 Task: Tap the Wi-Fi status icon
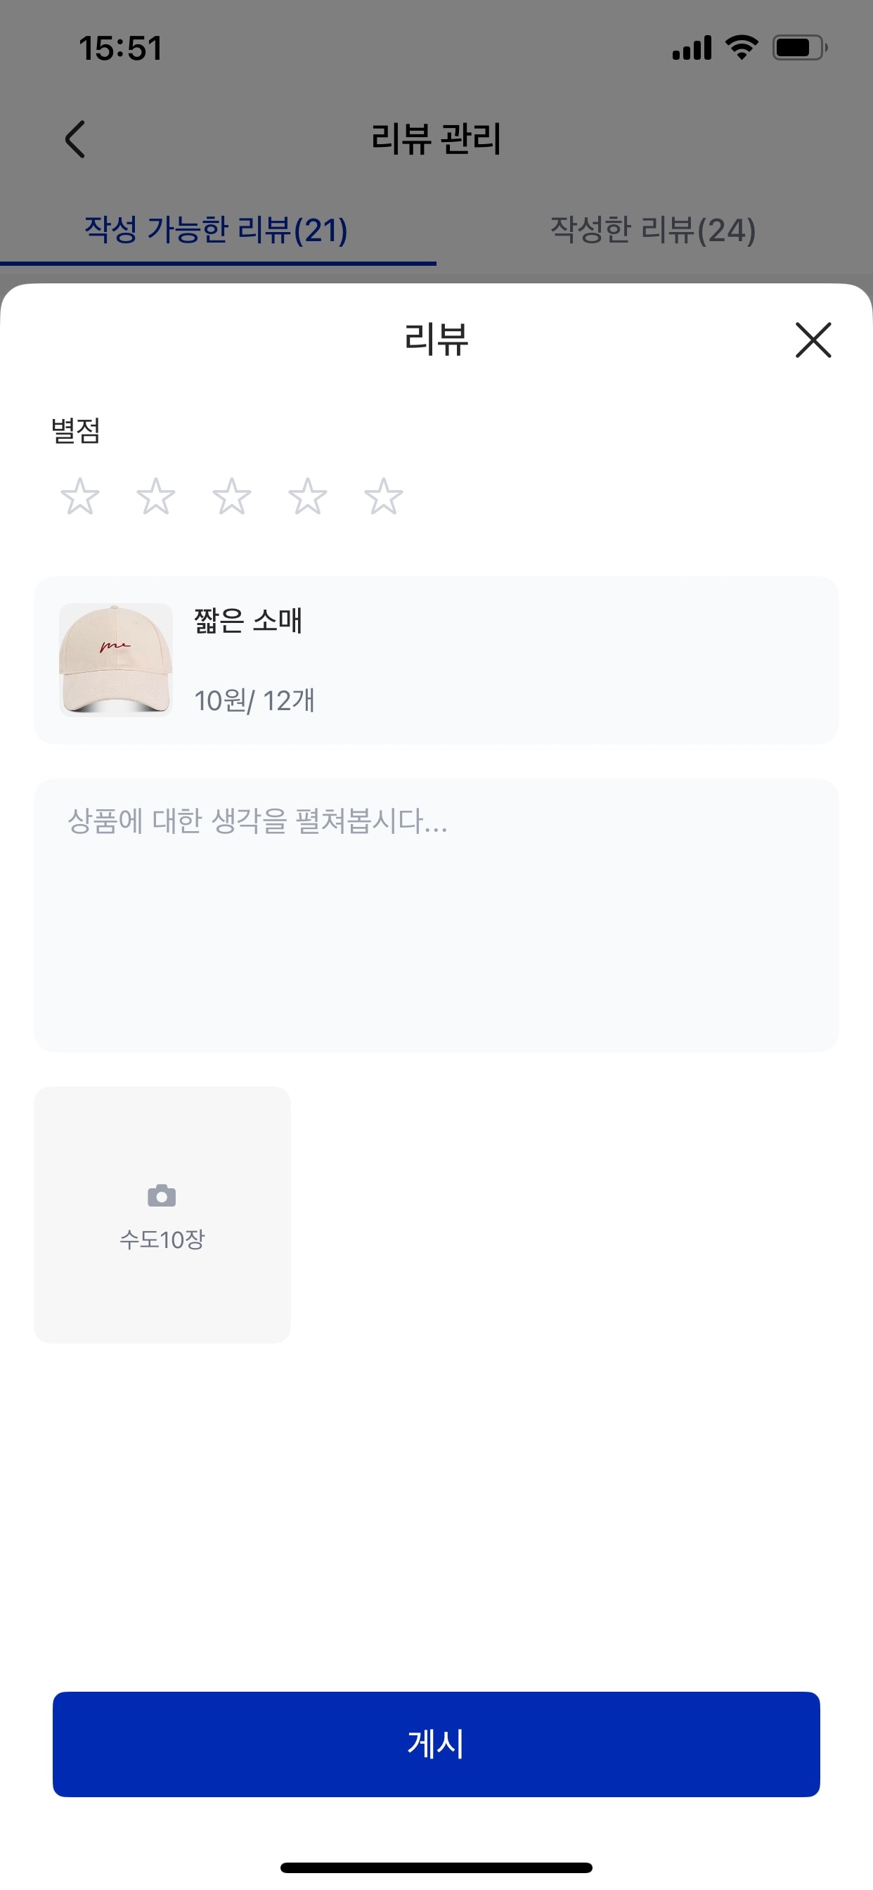pos(742,49)
